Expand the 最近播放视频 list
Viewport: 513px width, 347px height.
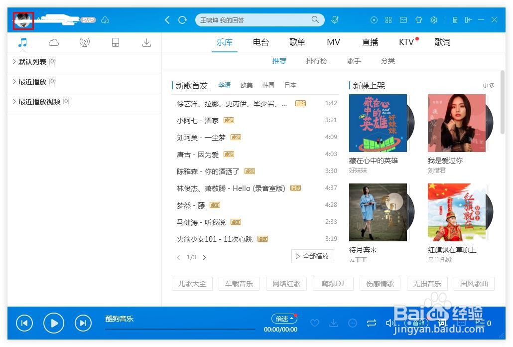(x=84, y=102)
